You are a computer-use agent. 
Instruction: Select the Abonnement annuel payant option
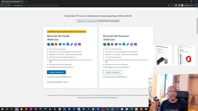(87, 21)
